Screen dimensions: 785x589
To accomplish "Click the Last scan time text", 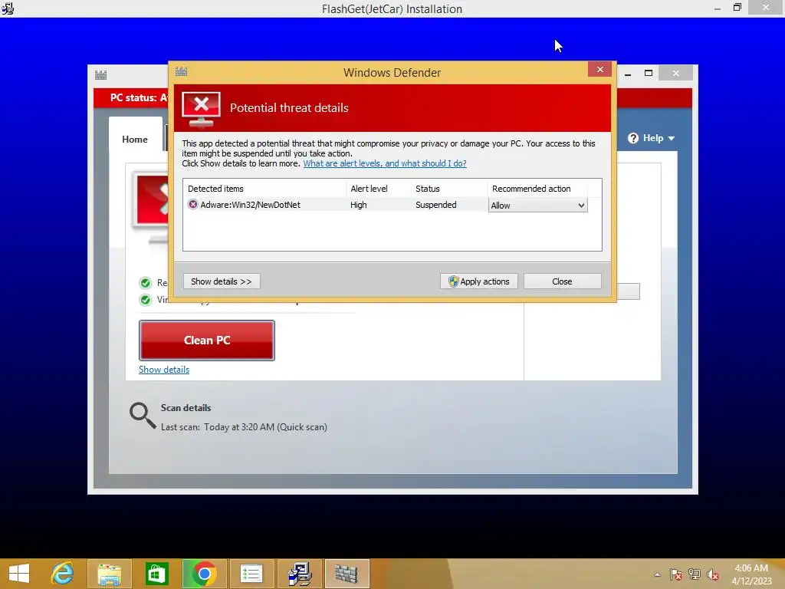I will [244, 427].
